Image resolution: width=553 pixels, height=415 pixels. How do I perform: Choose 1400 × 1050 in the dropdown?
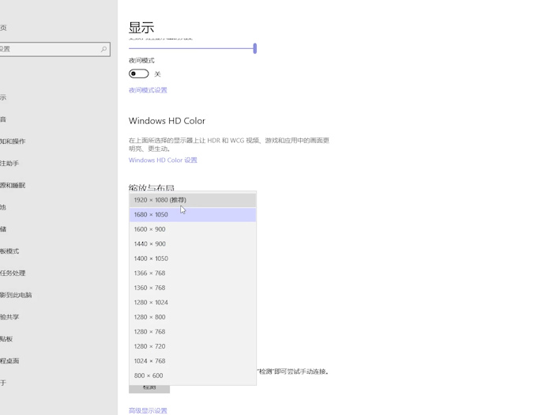pyautogui.click(x=193, y=258)
